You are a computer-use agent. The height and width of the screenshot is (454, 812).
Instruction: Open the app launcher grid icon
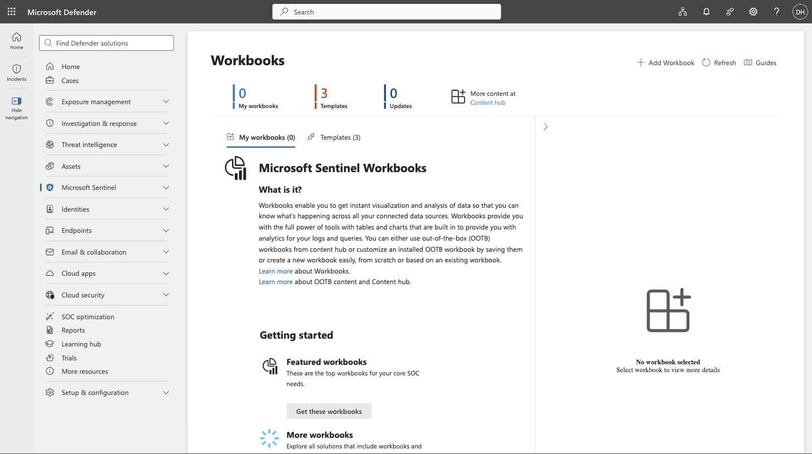[11, 12]
